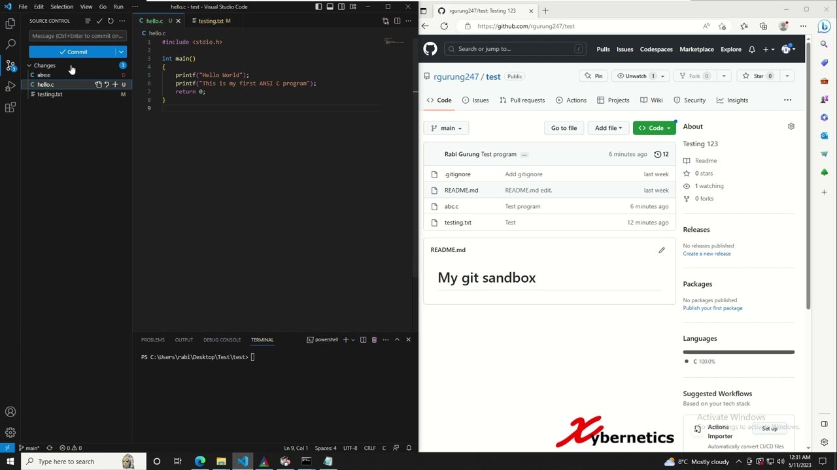The image size is (837, 470).
Task: Synchronize changes in VS Code status bar
Action: click(x=49, y=448)
